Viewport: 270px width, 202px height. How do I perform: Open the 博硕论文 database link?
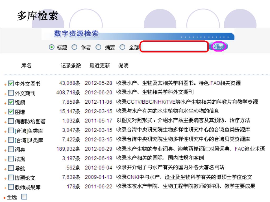tap(25, 178)
